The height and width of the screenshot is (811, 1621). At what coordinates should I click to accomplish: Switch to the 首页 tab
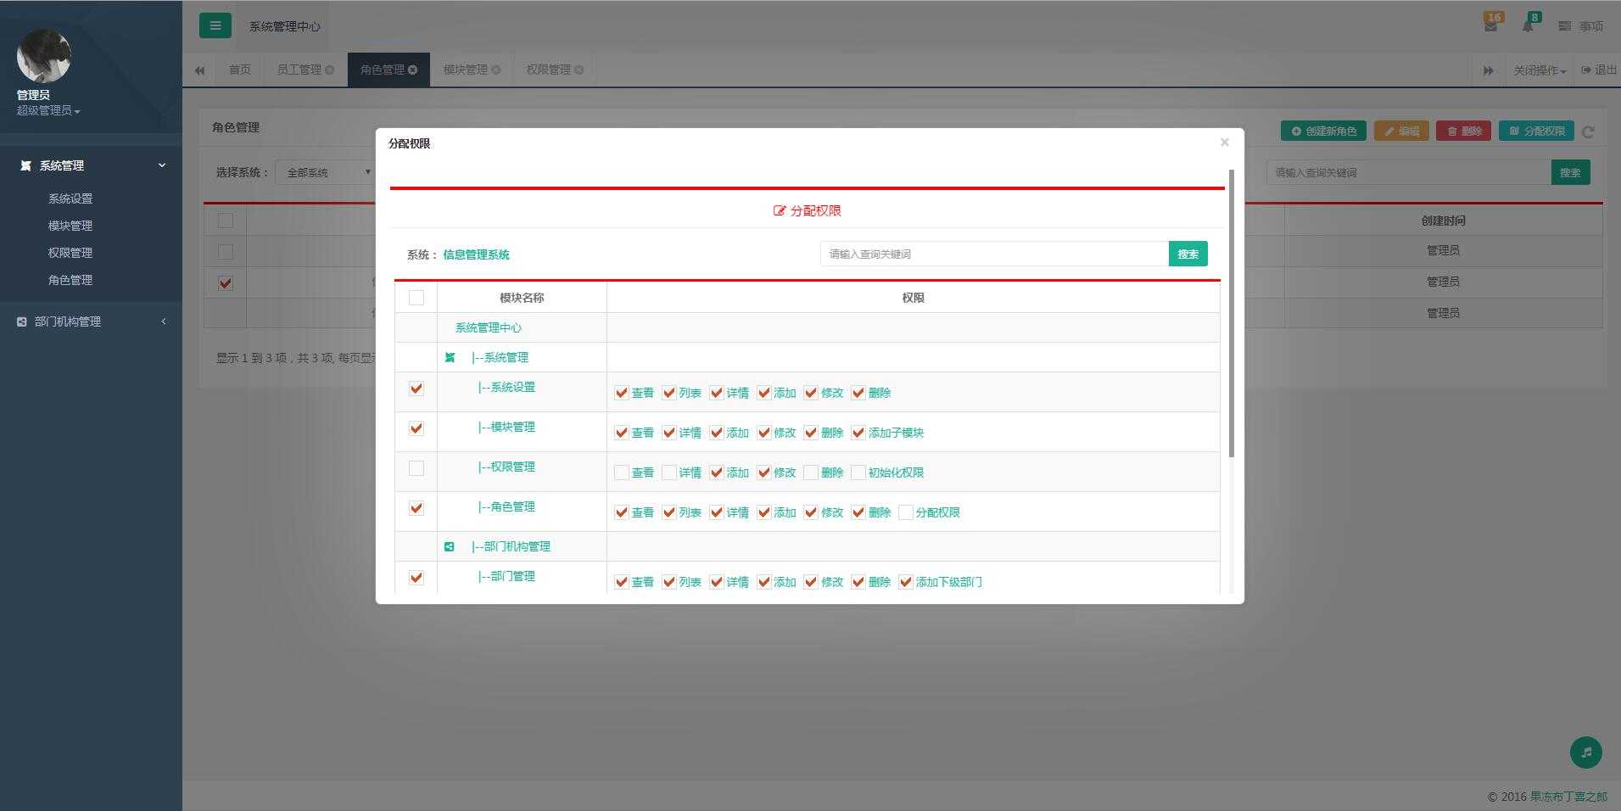[240, 70]
